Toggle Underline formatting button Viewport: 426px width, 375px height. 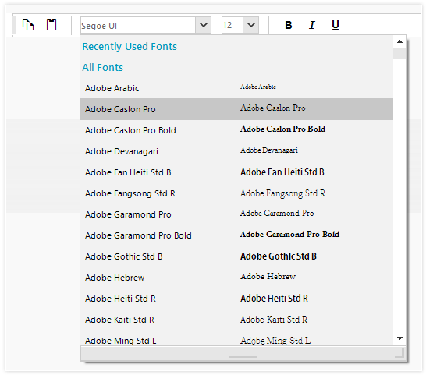point(335,25)
